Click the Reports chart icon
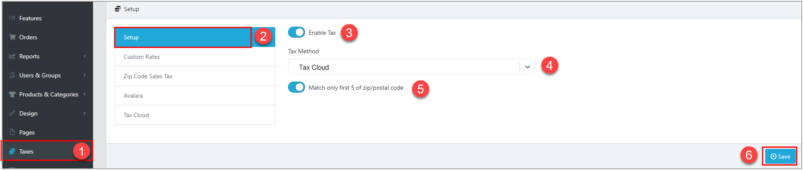Image resolution: width=803 pixels, height=170 pixels. 12,56
